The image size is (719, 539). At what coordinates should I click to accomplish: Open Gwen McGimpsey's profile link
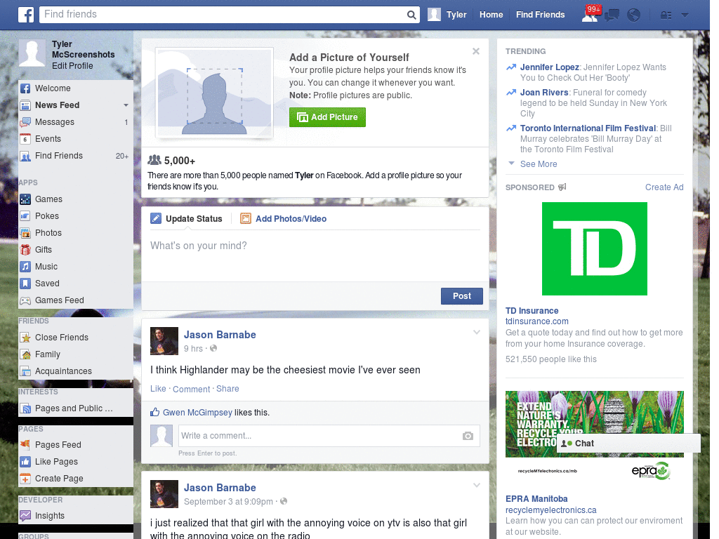pos(197,413)
